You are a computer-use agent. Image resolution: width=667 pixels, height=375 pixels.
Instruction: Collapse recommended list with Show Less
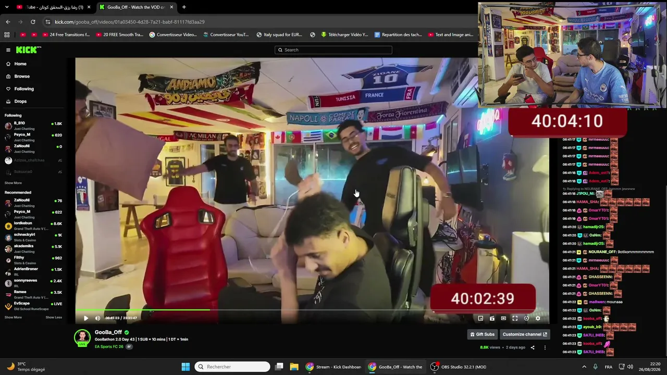point(54,317)
